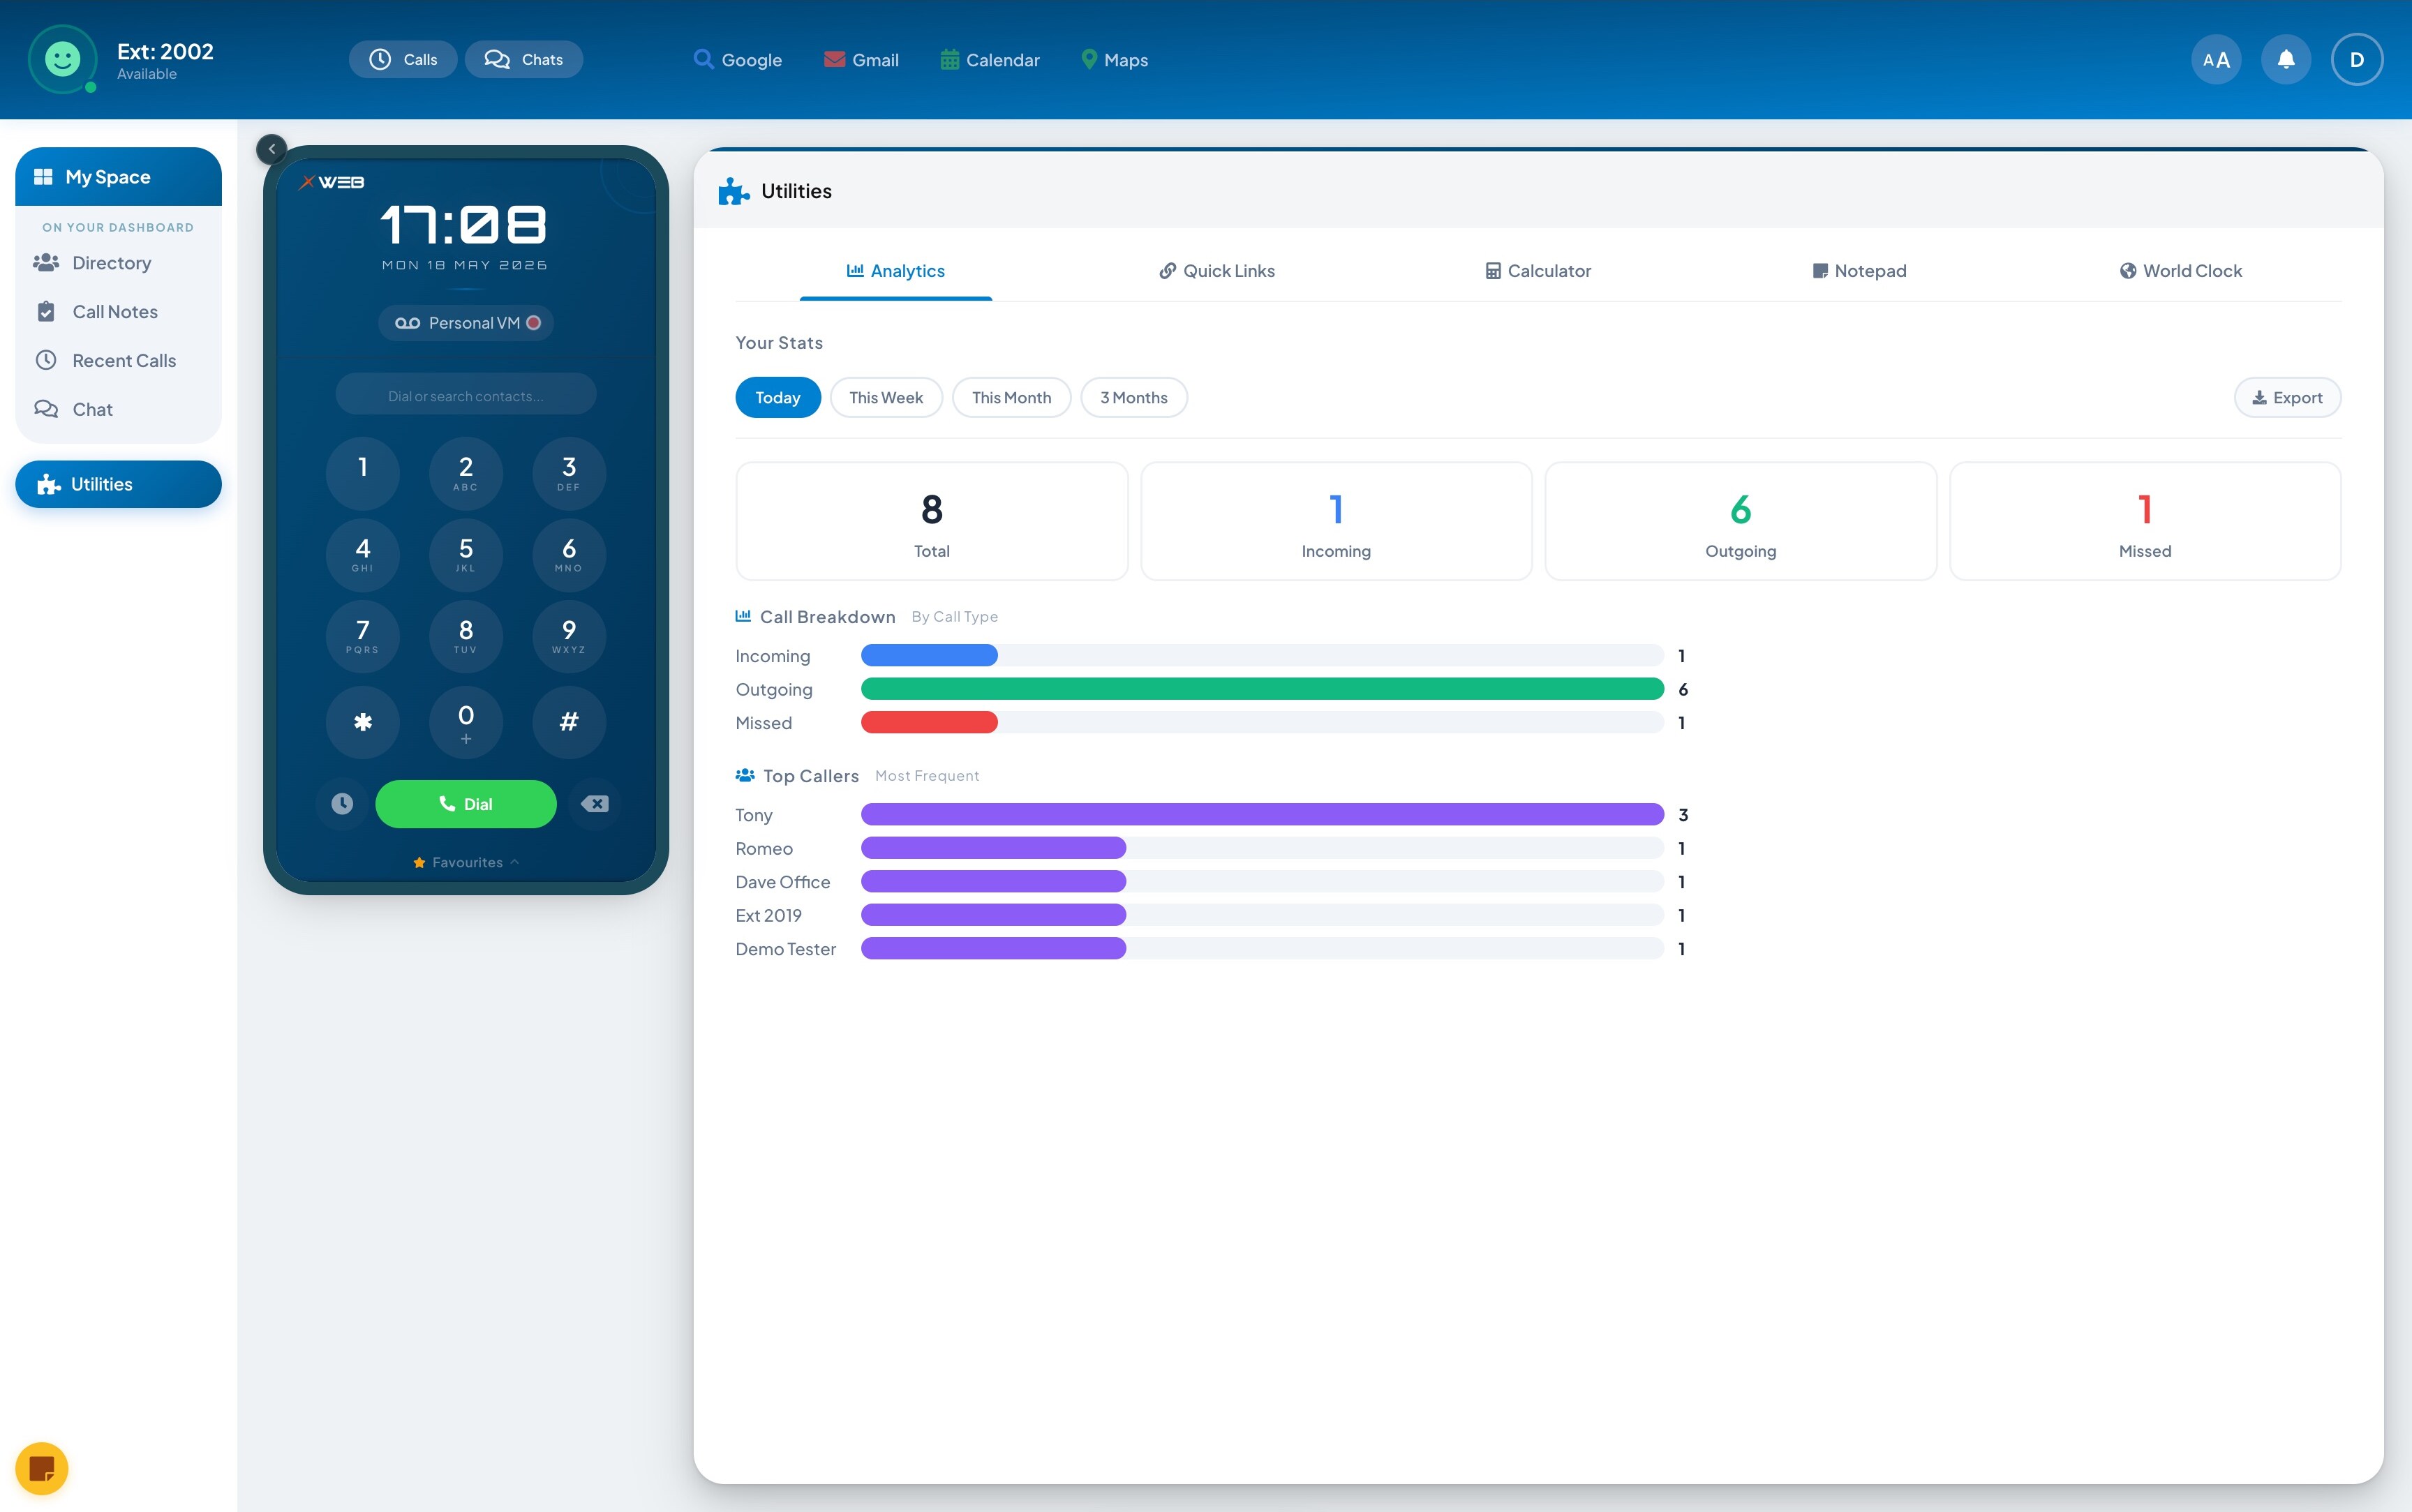
Task: Click the AA text size icon
Action: click(x=2216, y=60)
